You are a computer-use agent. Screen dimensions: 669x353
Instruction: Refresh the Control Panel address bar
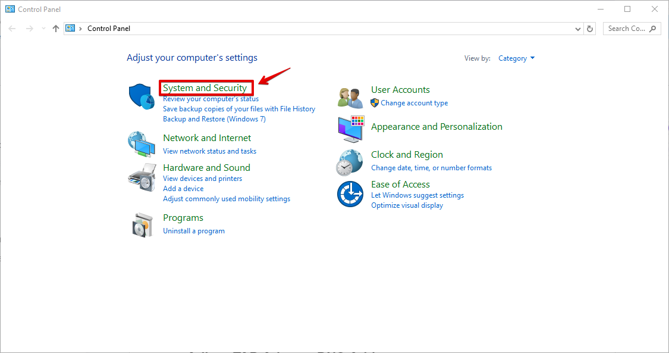click(590, 29)
